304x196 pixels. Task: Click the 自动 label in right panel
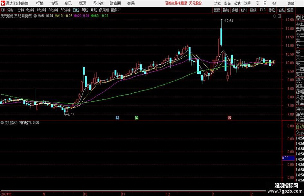click(300, 126)
